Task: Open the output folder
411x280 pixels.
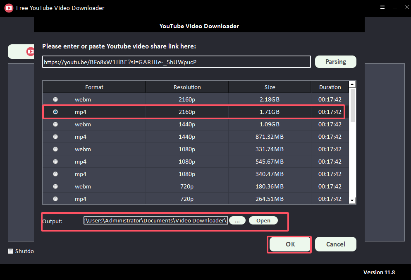Action: [263, 220]
